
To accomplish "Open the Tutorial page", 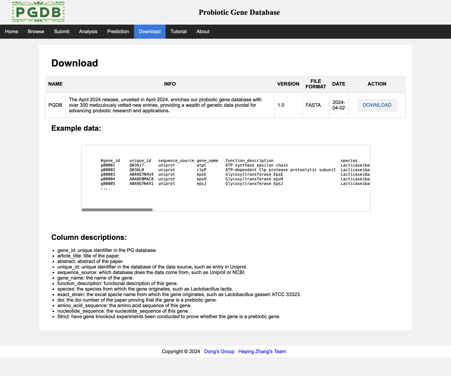I will coord(178,32).
